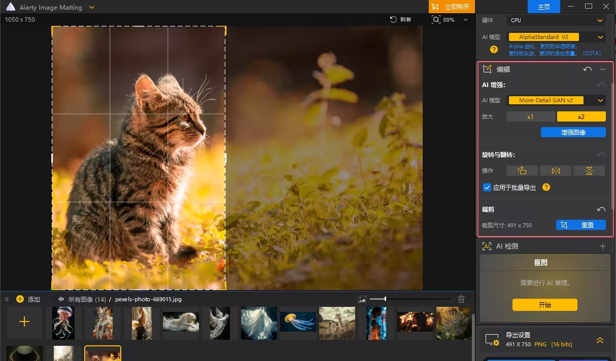The height and width of the screenshot is (361, 616).
Task: Click the refresh icon in the preview toolbar
Action: pyautogui.click(x=393, y=20)
